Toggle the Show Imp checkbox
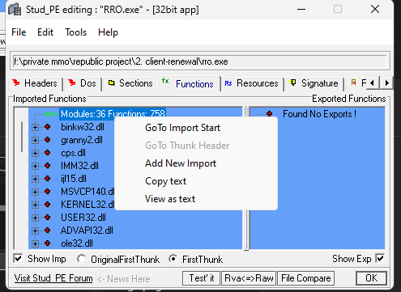Image resolution: width=401 pixels, height=292 pixels. pyautogui.click(x=18, y=259)
